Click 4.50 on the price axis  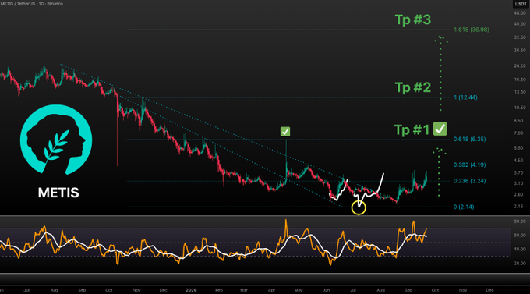[x=518, y=161]
